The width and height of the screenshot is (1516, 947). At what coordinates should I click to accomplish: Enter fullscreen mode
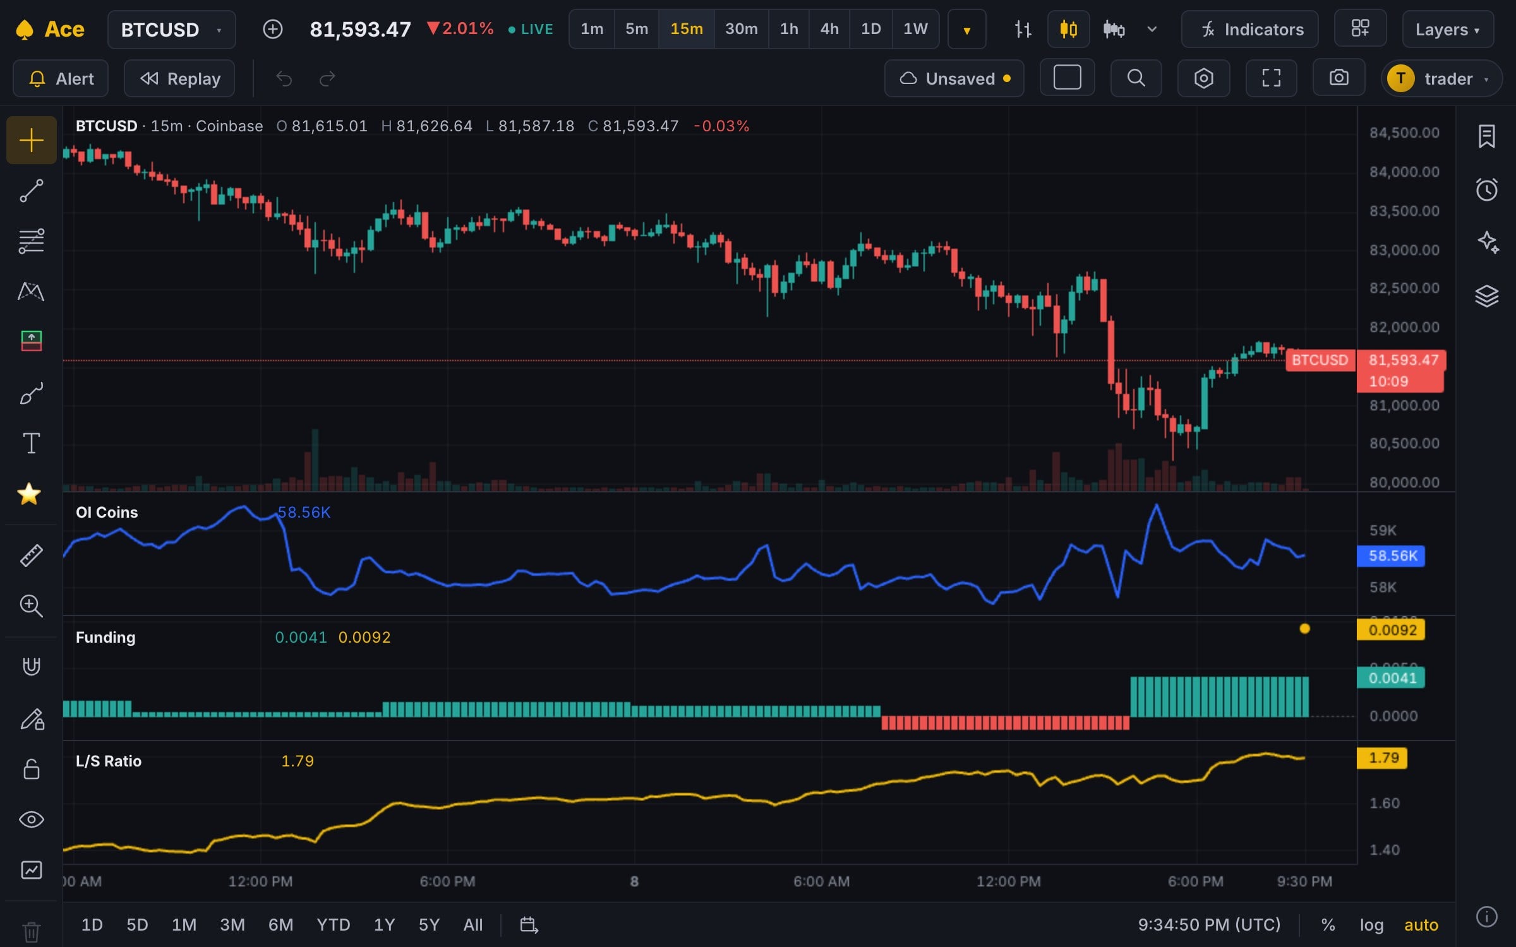pos(1271,78)
